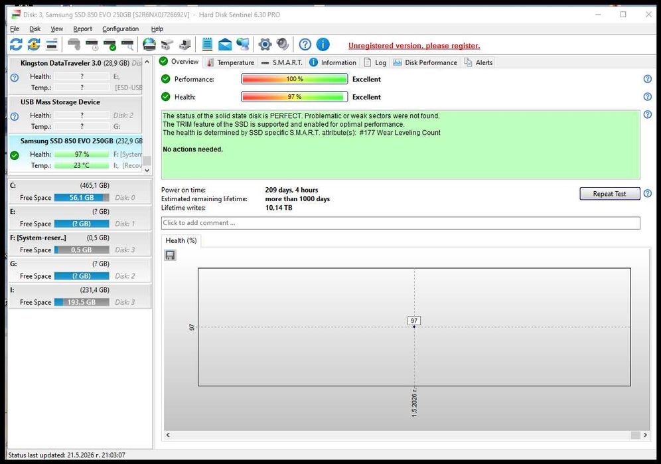
Task: Click the networked computers toolbar icon
Action: point(242,44)
